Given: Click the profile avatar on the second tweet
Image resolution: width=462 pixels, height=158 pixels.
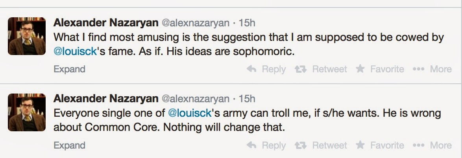Looking at the screenshot, I should pos(27,112).
